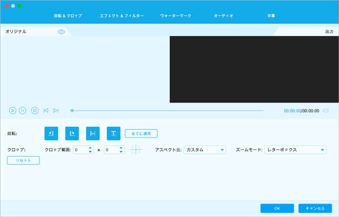Decrease crop width stepper down arrow
The width and height of the screenshot is (339, 217).
[x=90, y=152]
